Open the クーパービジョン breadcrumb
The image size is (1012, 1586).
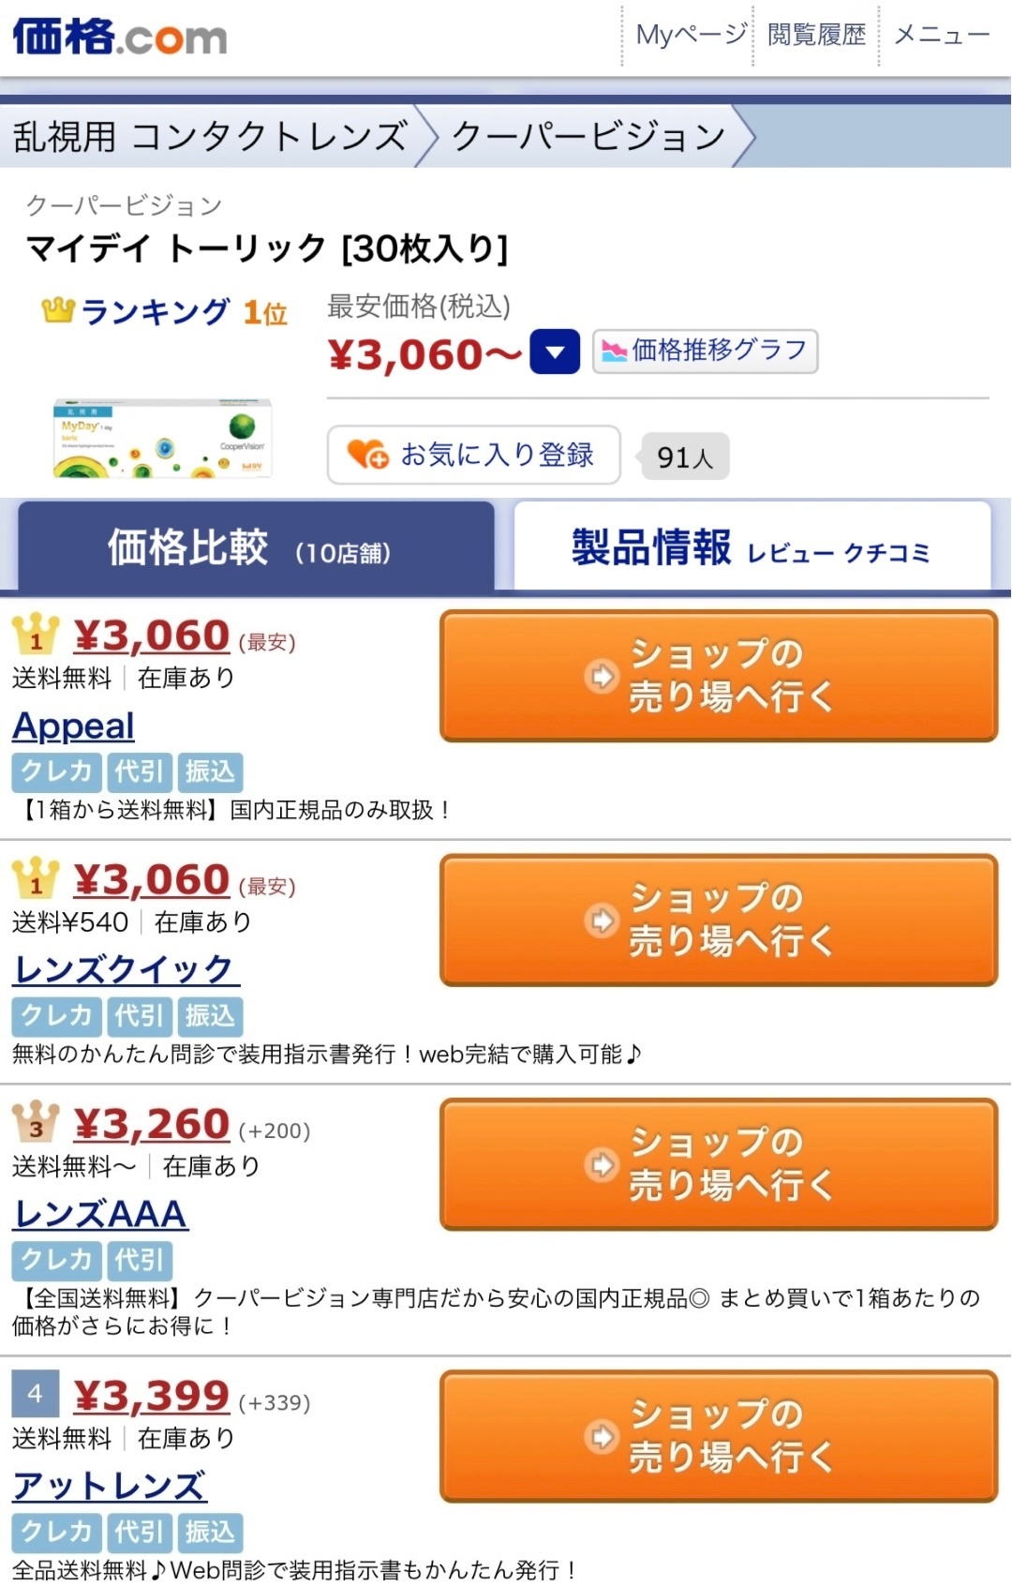pyautogui.click(x=588, y=137)
